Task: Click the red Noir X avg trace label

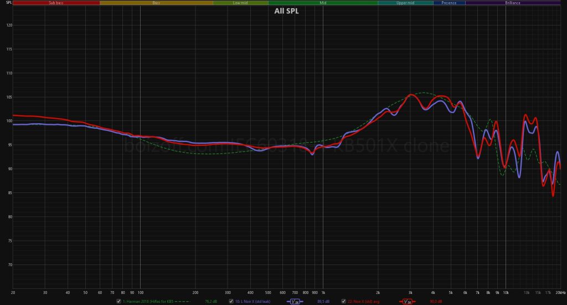Action: [365, 301]
